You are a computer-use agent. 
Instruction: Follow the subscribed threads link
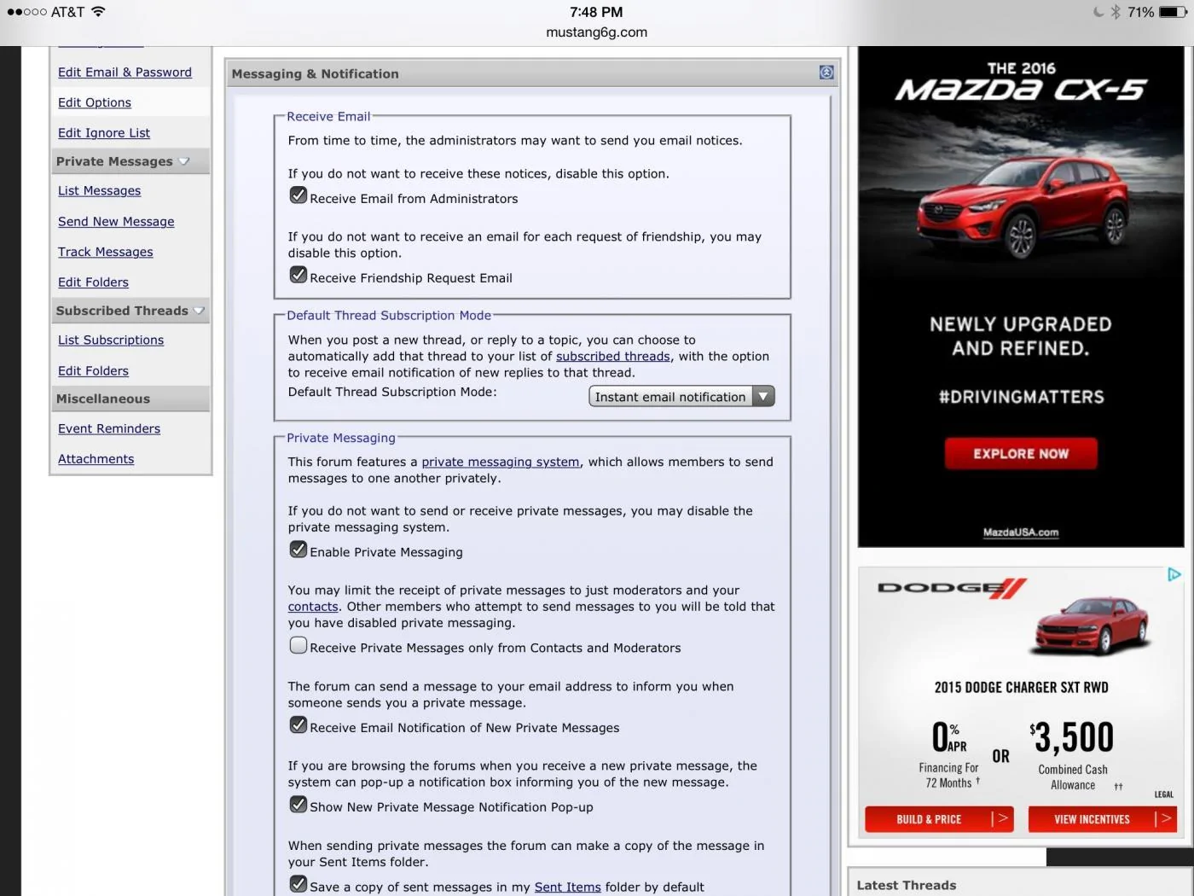pyautogui.click(x=613, y=357)
